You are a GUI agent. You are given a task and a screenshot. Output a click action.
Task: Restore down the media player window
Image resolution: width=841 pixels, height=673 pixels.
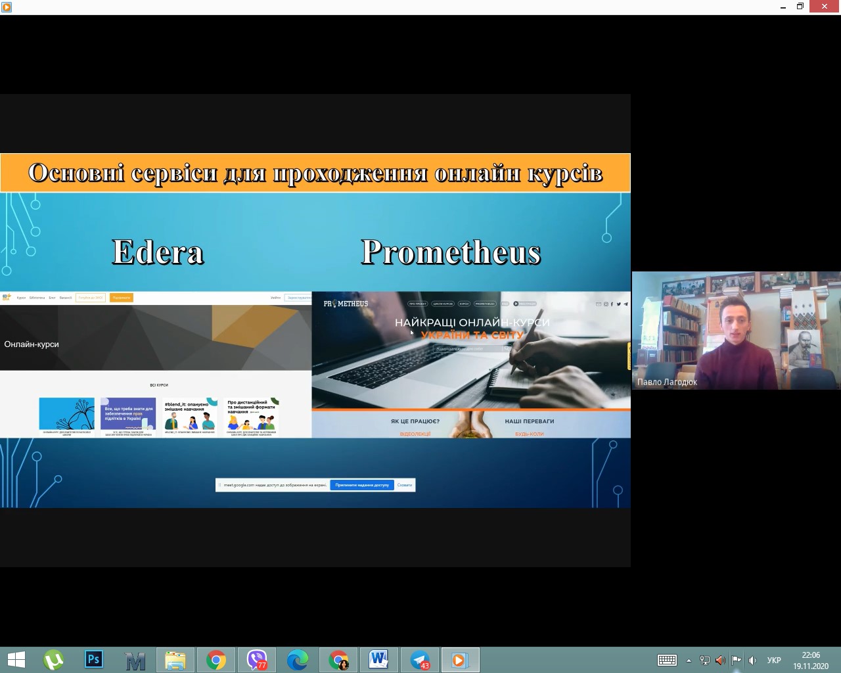pos(800,7)
